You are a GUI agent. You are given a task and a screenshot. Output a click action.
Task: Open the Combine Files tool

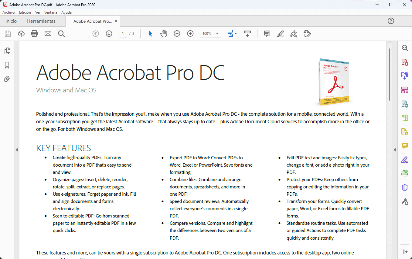point(405,76)
